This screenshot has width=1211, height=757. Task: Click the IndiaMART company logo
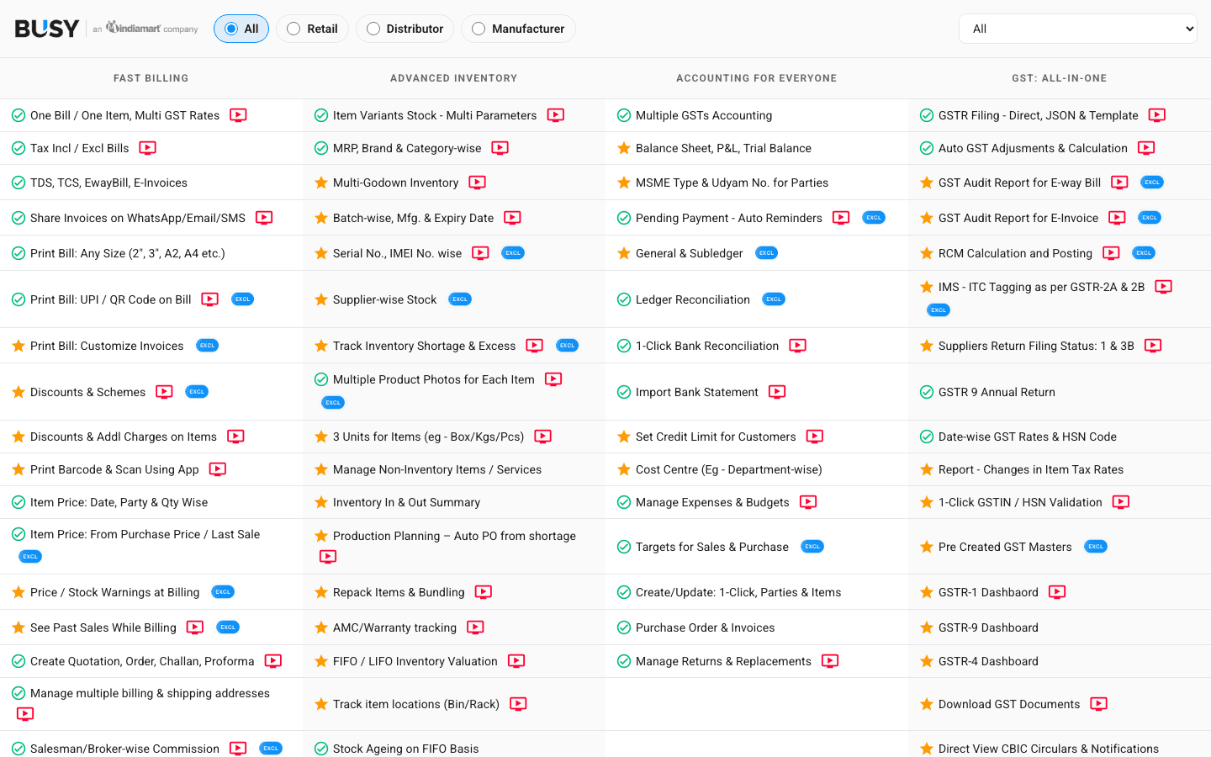point(145,29)
